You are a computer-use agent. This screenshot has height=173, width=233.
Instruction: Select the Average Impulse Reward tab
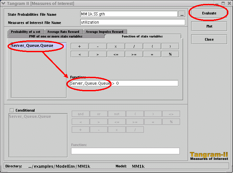pyautogui.click(x=105, y=32)
